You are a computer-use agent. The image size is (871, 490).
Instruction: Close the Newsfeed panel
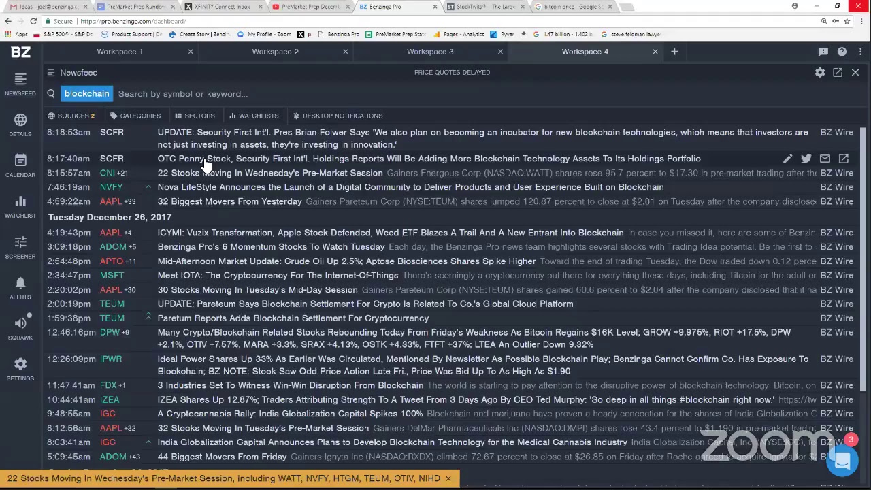(855, 72)
